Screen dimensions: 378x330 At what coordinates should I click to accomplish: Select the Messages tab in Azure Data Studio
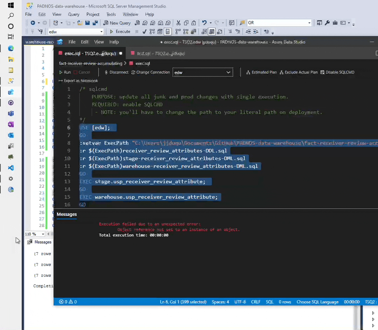67,214
